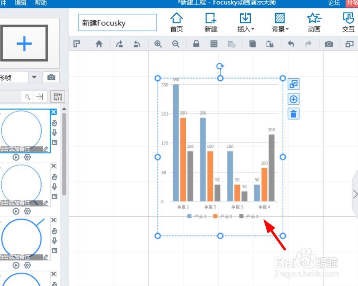Open the 首页 home button

point(176,22)
